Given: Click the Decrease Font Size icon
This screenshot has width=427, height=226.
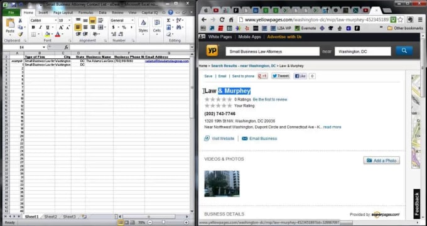Looking at the screenshot, I should 68,28.
